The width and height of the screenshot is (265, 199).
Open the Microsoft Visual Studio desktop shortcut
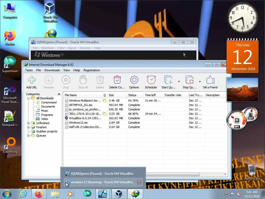(10, 95)
